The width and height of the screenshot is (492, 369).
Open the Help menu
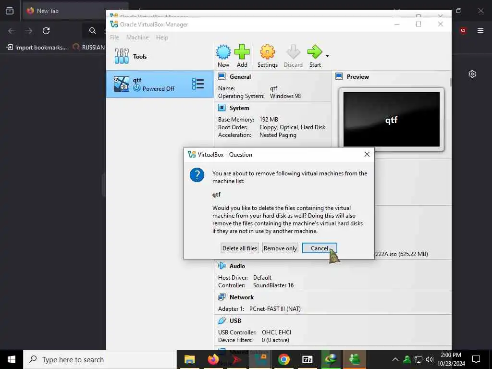point(162,37)
